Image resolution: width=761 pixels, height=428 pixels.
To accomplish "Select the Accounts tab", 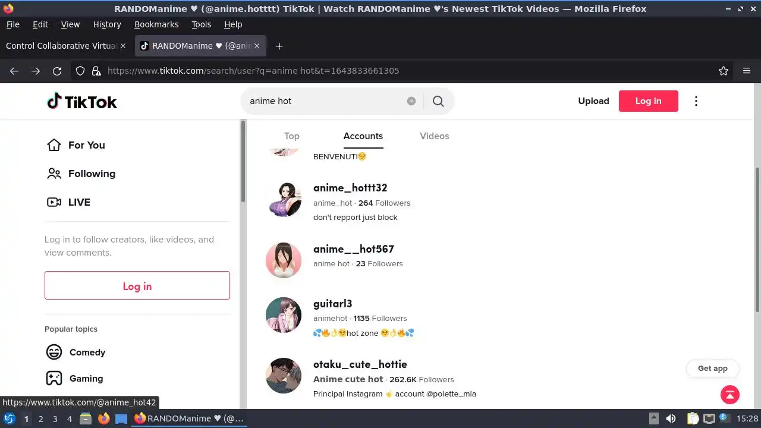I will [x=363, y=136].
